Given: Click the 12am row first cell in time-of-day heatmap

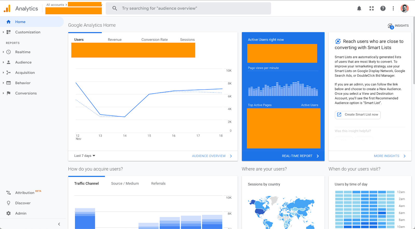Looking at the screenshot, I should [x=339, y=192].
